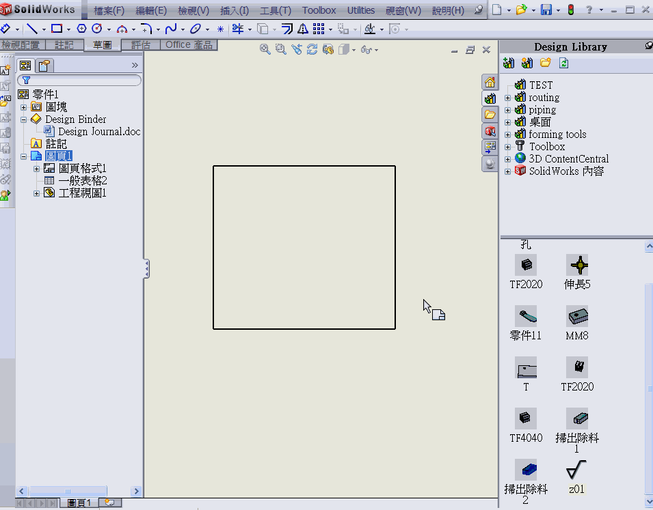This screenshot has height=510, width=653.
Task: Click Add File Location icon
Action: click(x=527, y=63)
